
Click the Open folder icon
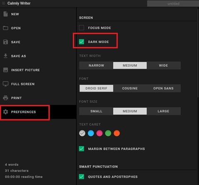[x=5, y=28]
